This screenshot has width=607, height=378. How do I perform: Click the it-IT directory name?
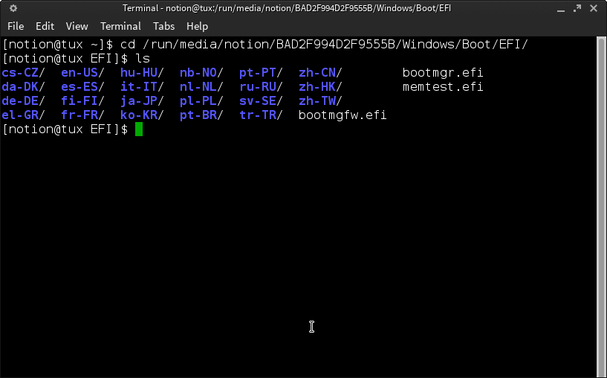(139, 87)
